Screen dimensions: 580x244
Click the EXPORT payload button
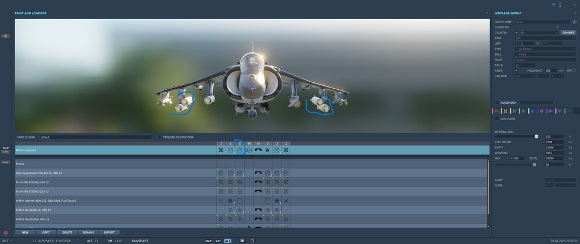[x=110, y=232]
